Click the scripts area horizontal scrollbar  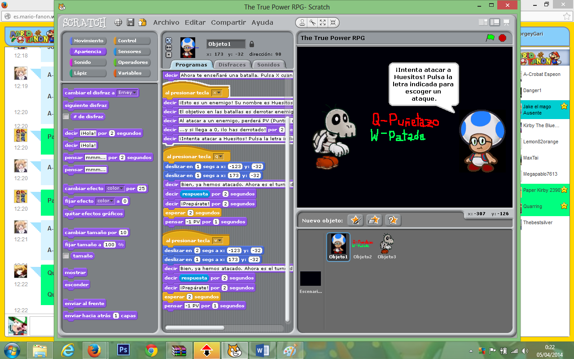click(194, 328)
